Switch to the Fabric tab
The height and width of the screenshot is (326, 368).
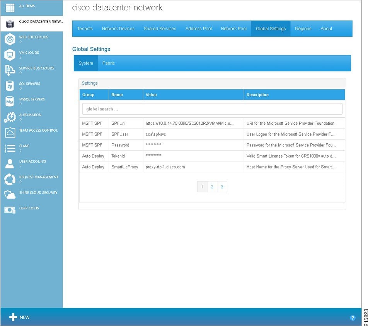109,63
